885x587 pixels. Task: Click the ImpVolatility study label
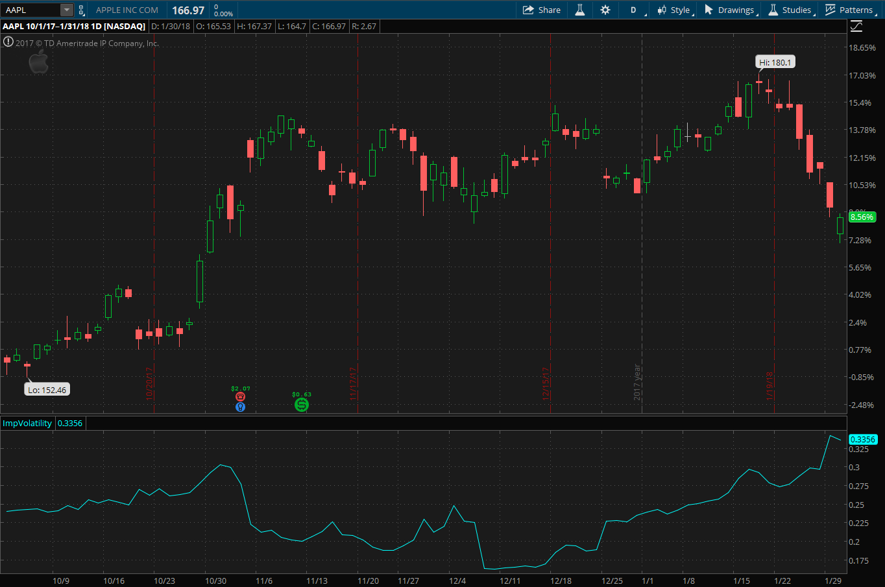click(x=27, y=423)
